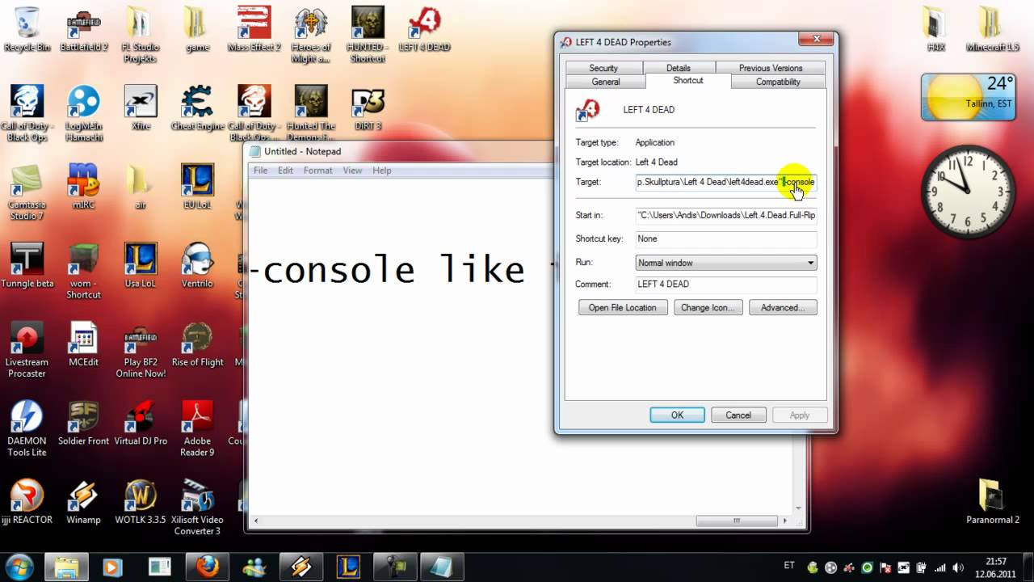
Task: Confirm properties with the OK button
Action: tap(677, 415)
